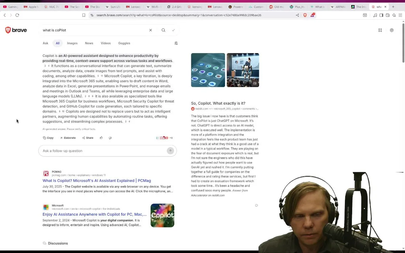Image resolution: width=405 pixels, height=253 pixels.
Task: Submit follow-up question with arrow button
Action: (x=170, y=151)
